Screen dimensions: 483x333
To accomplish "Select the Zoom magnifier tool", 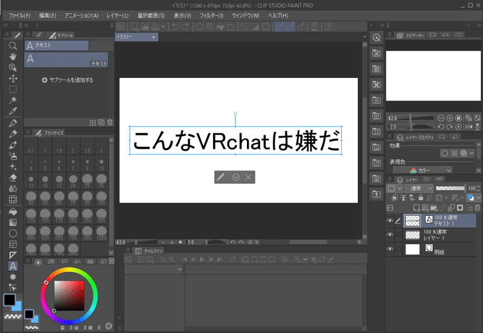I will point(13,46).
